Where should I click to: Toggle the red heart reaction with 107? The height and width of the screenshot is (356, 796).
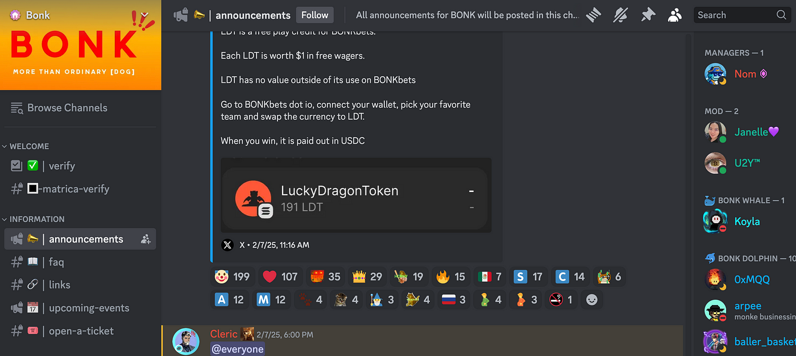(x=280, y=277)
